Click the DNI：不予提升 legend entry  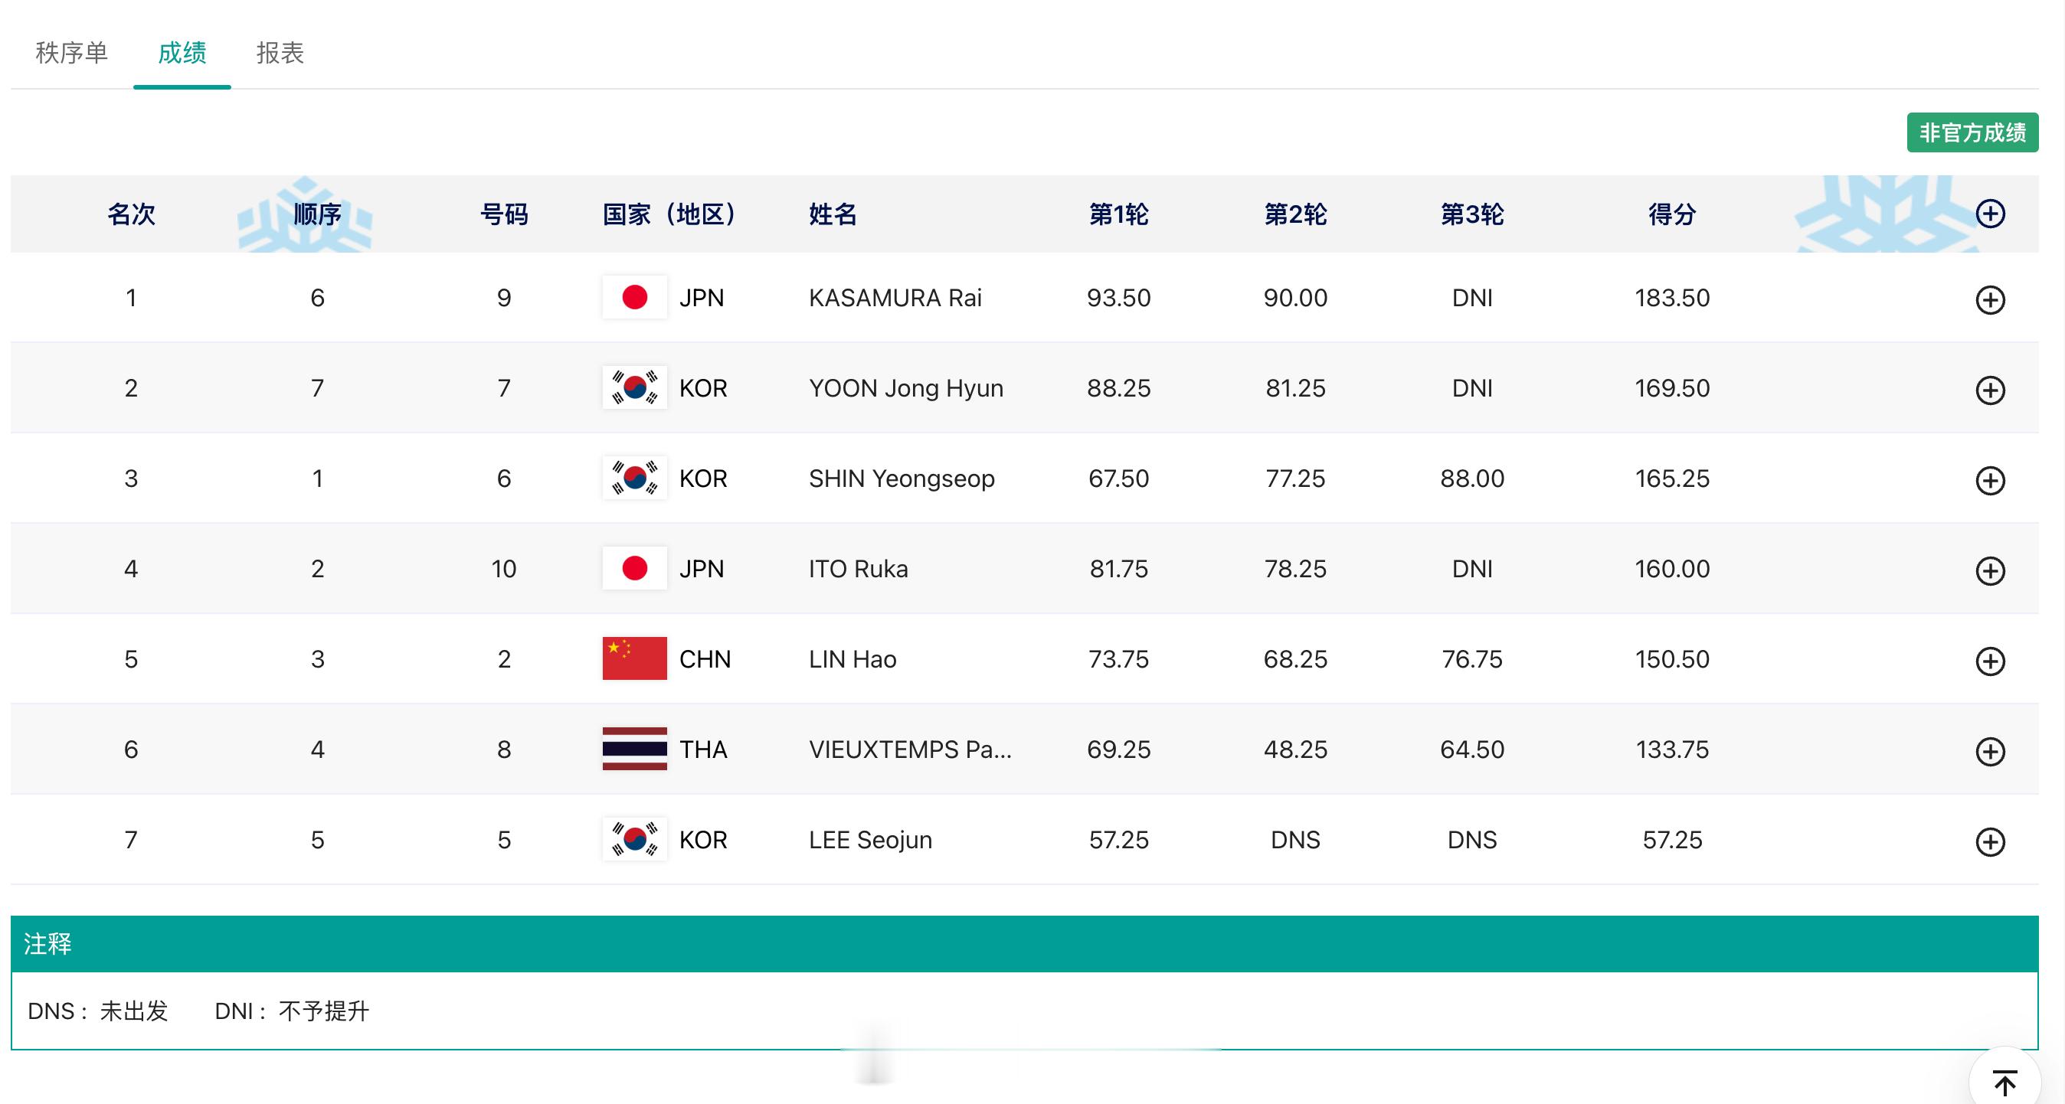(x=292, y=1011)
